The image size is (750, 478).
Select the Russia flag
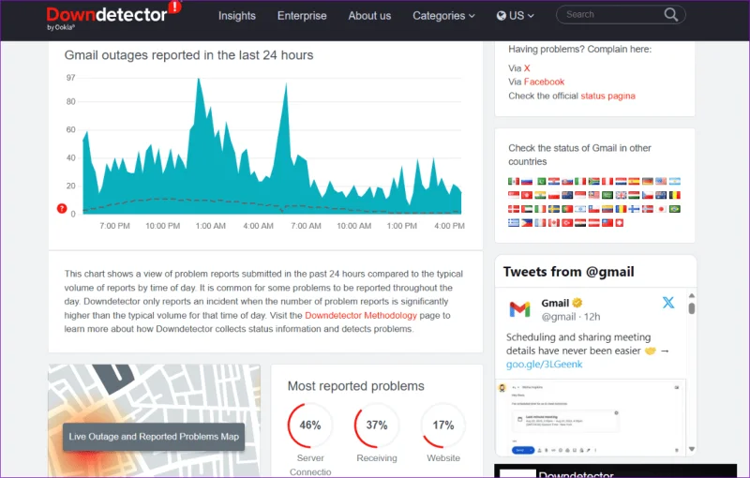tap(527, 181)
